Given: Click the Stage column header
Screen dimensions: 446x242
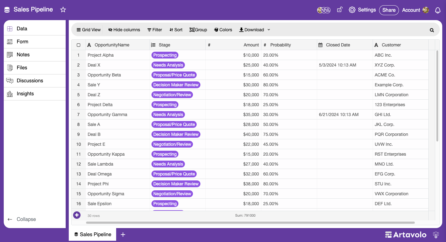Looking at the screenshot, I should 177,45.
